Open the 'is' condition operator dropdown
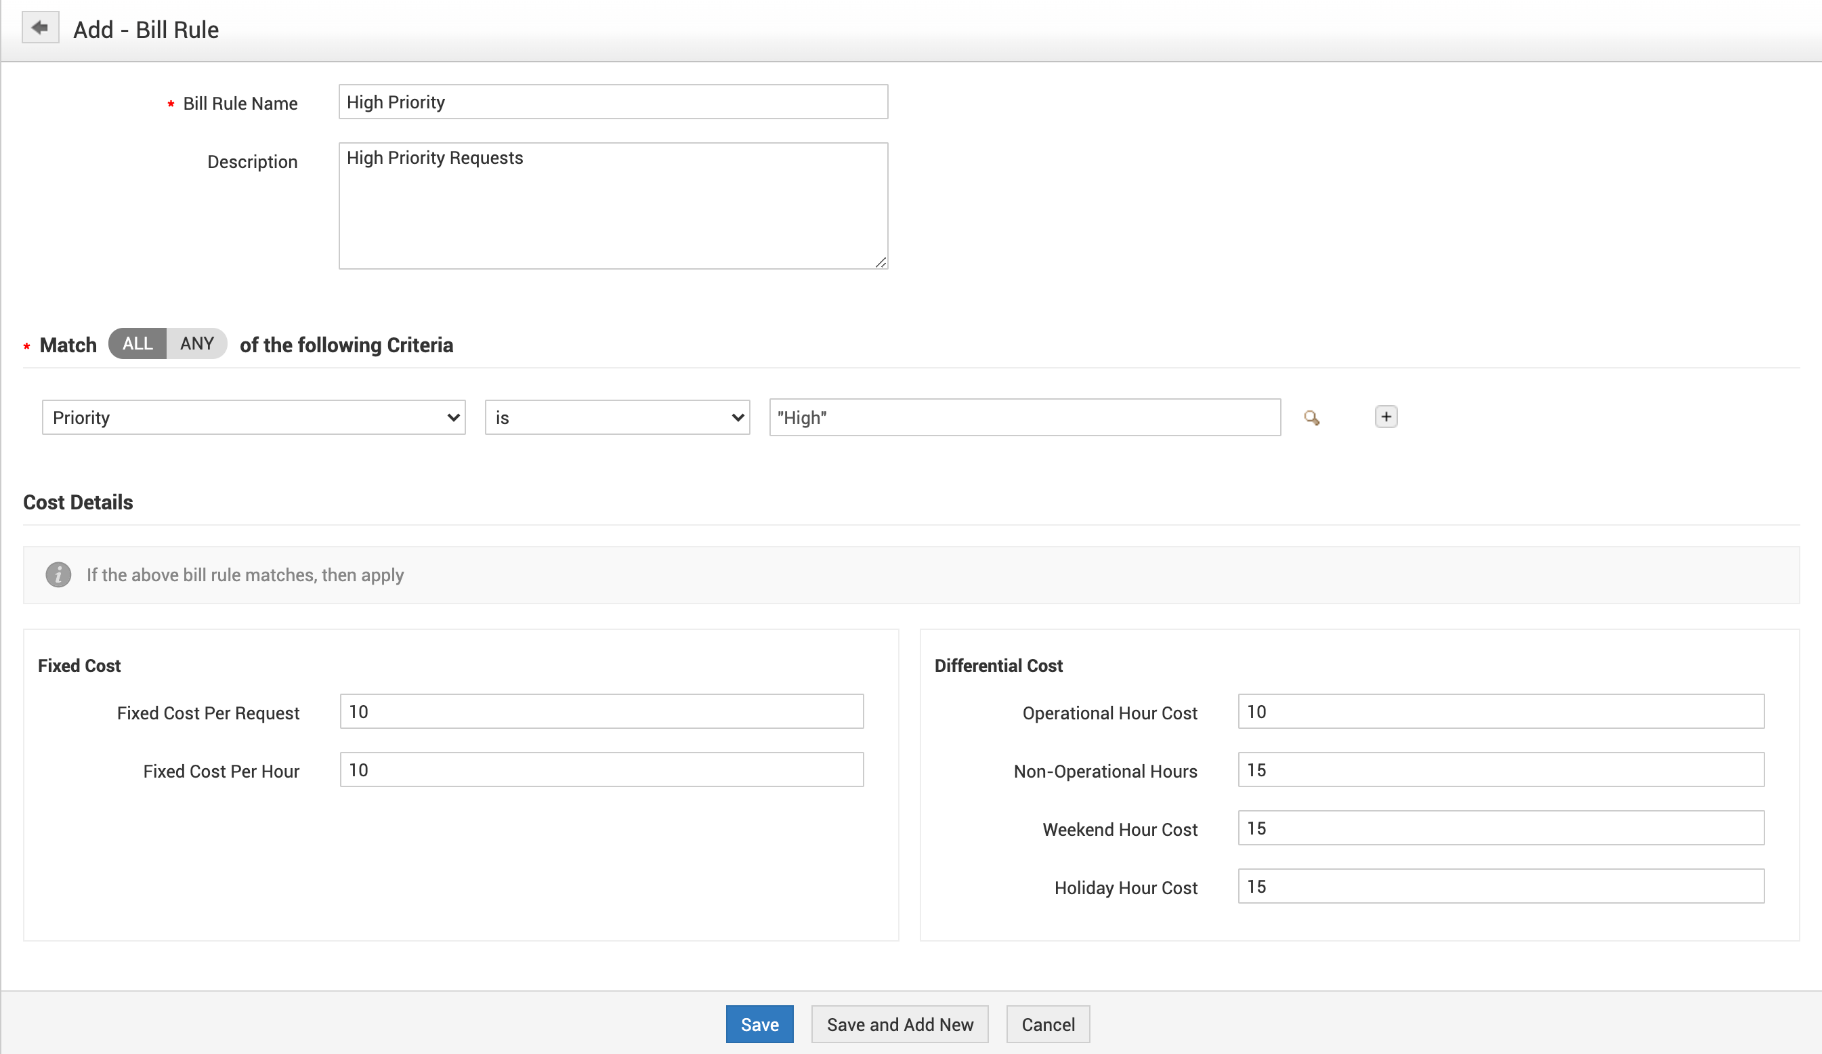Image resolution: width=1822 pixels, height=1054 pixels. (617, 418)
